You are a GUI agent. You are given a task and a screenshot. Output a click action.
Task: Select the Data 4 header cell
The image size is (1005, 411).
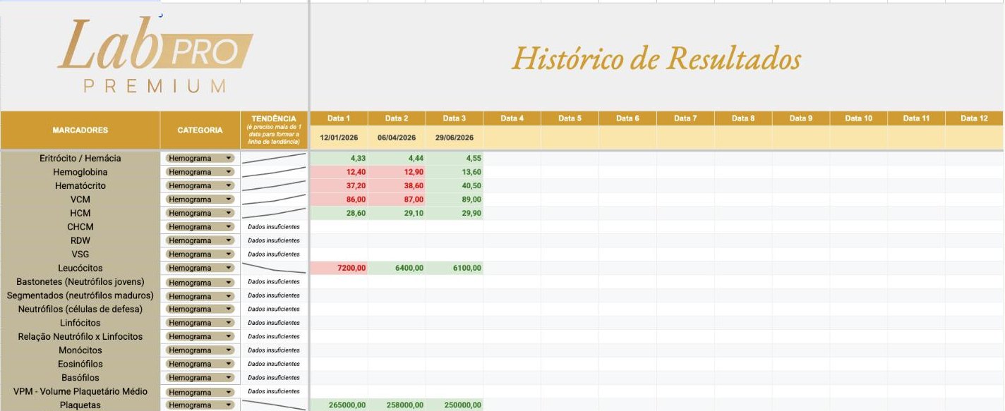click(512, 118)
